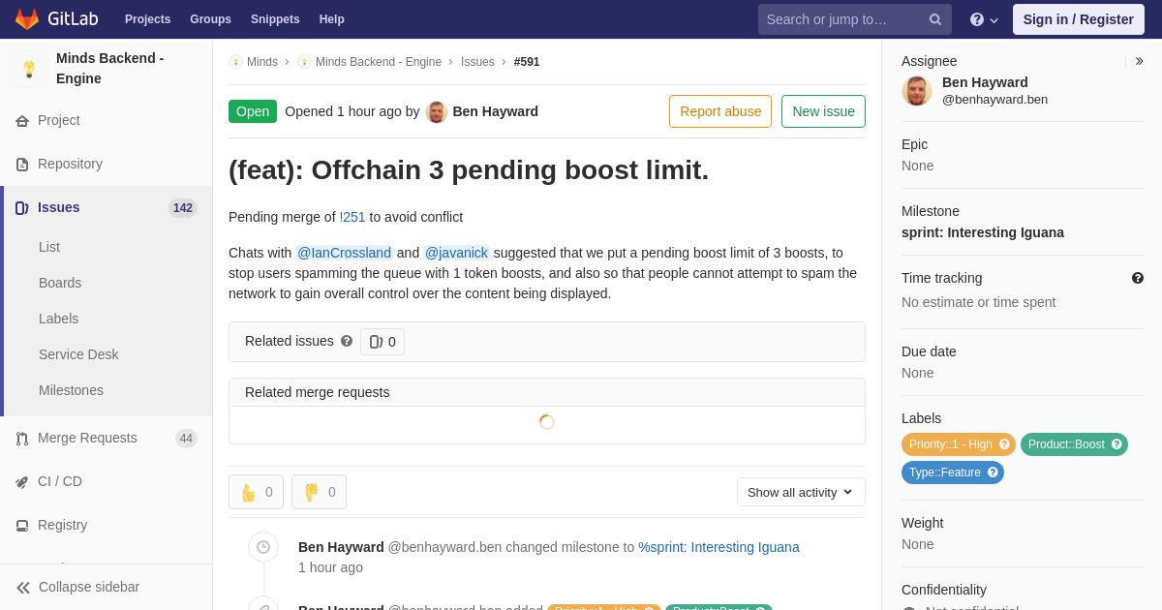Click the Related issues help icon
1162x610 pixels.
point(347,341)
